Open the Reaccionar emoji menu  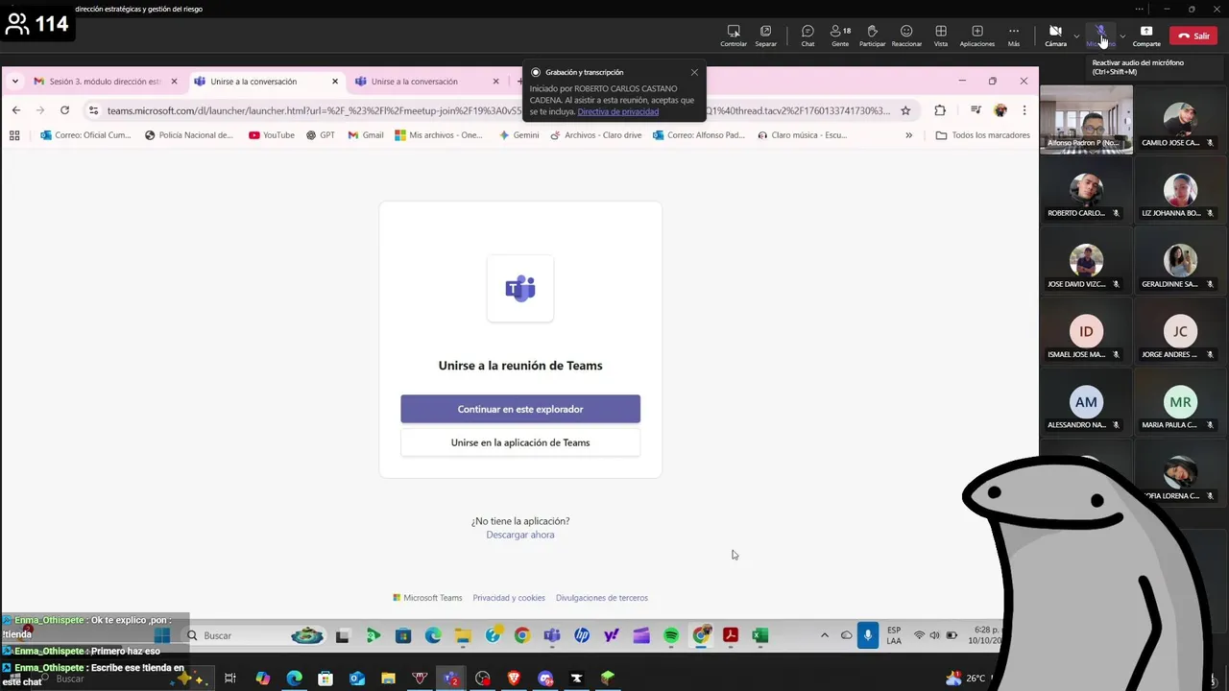906,36
